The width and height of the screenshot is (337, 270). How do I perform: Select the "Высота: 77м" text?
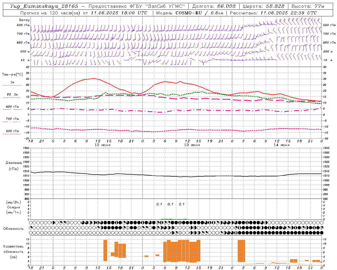(x=308, y=6)
